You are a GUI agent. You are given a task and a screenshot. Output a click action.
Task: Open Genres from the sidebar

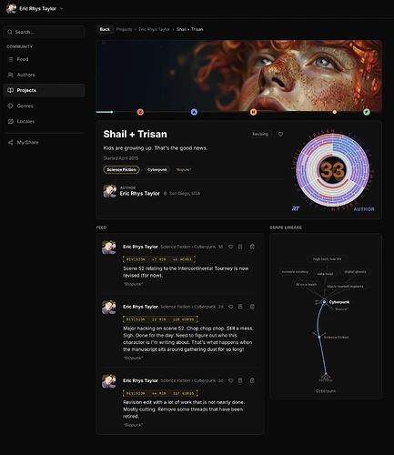[x=45, y=106]
